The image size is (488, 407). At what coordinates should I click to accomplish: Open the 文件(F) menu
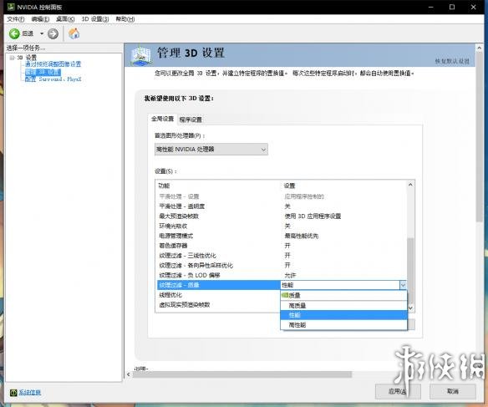point(16,19)
